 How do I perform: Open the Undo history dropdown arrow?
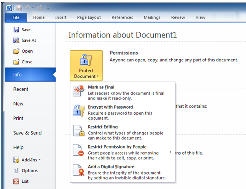click(33, 8)
